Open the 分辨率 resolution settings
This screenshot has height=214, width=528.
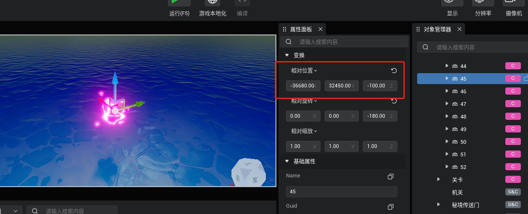tap(483, 3)
